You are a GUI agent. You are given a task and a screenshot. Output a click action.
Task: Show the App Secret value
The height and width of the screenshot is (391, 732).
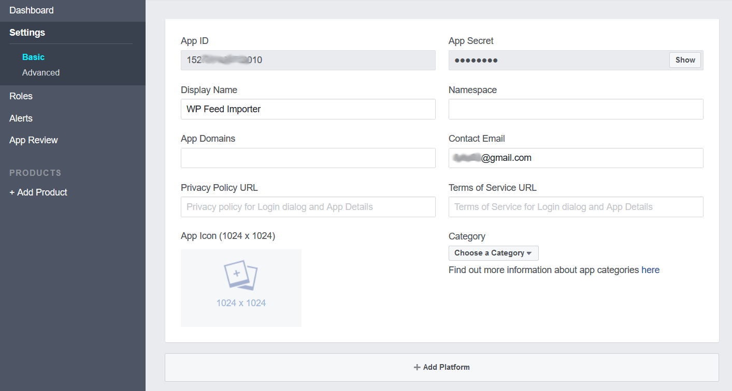[685, 60]
